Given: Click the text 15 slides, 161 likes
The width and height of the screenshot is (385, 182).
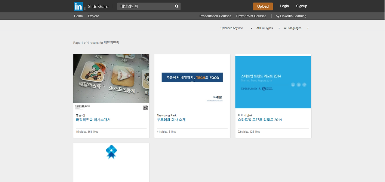Looking at the screenshot, I should pos(87,132).
